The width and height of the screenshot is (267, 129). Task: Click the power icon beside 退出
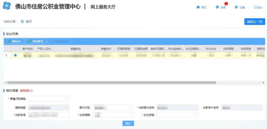[255, 7]
